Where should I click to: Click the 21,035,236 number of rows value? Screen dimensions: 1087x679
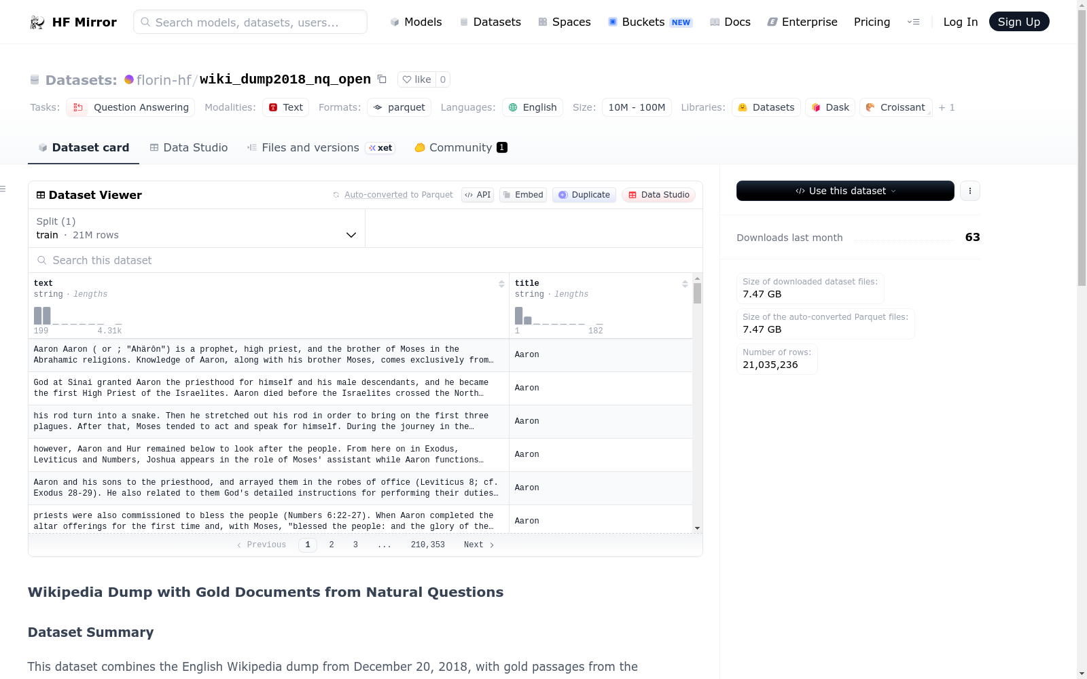coord(770,365)
